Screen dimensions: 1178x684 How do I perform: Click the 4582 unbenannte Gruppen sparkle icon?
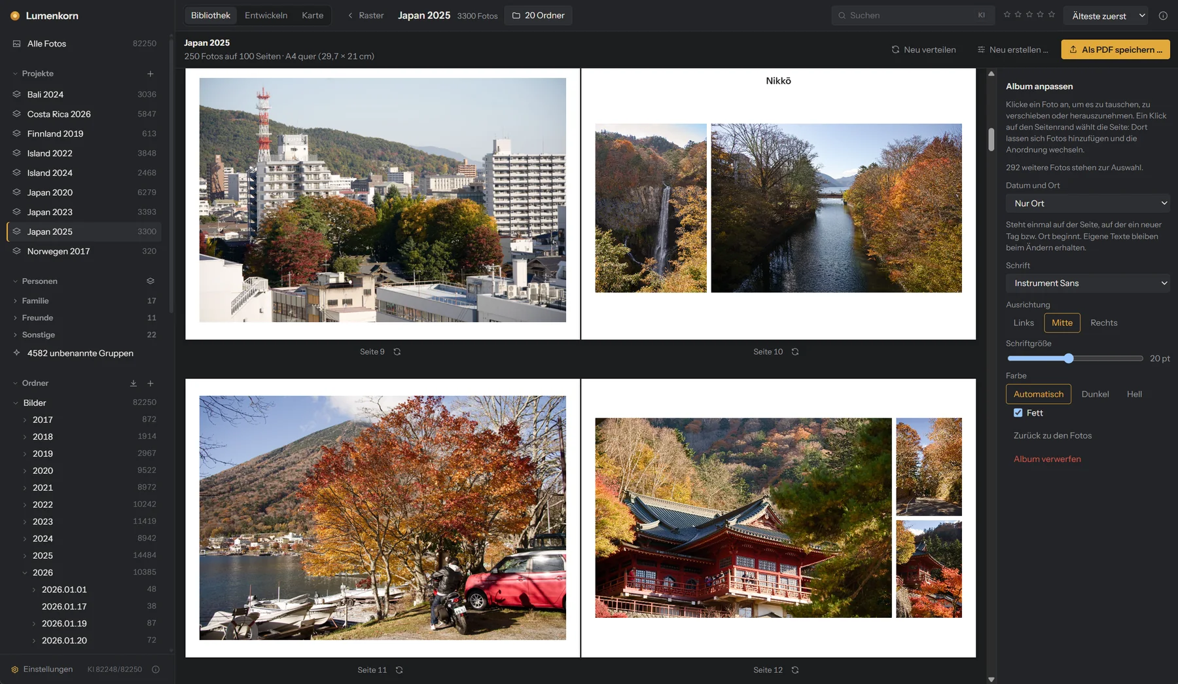(17, 353)
